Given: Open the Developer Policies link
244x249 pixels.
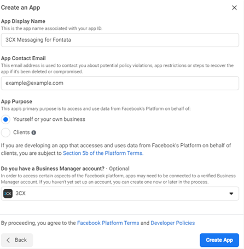Looking at the screenshot, I should pyautogui.click(x=173, y=223).
